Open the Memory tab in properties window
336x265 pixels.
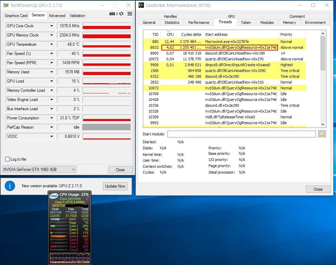(x=289, y=23)
